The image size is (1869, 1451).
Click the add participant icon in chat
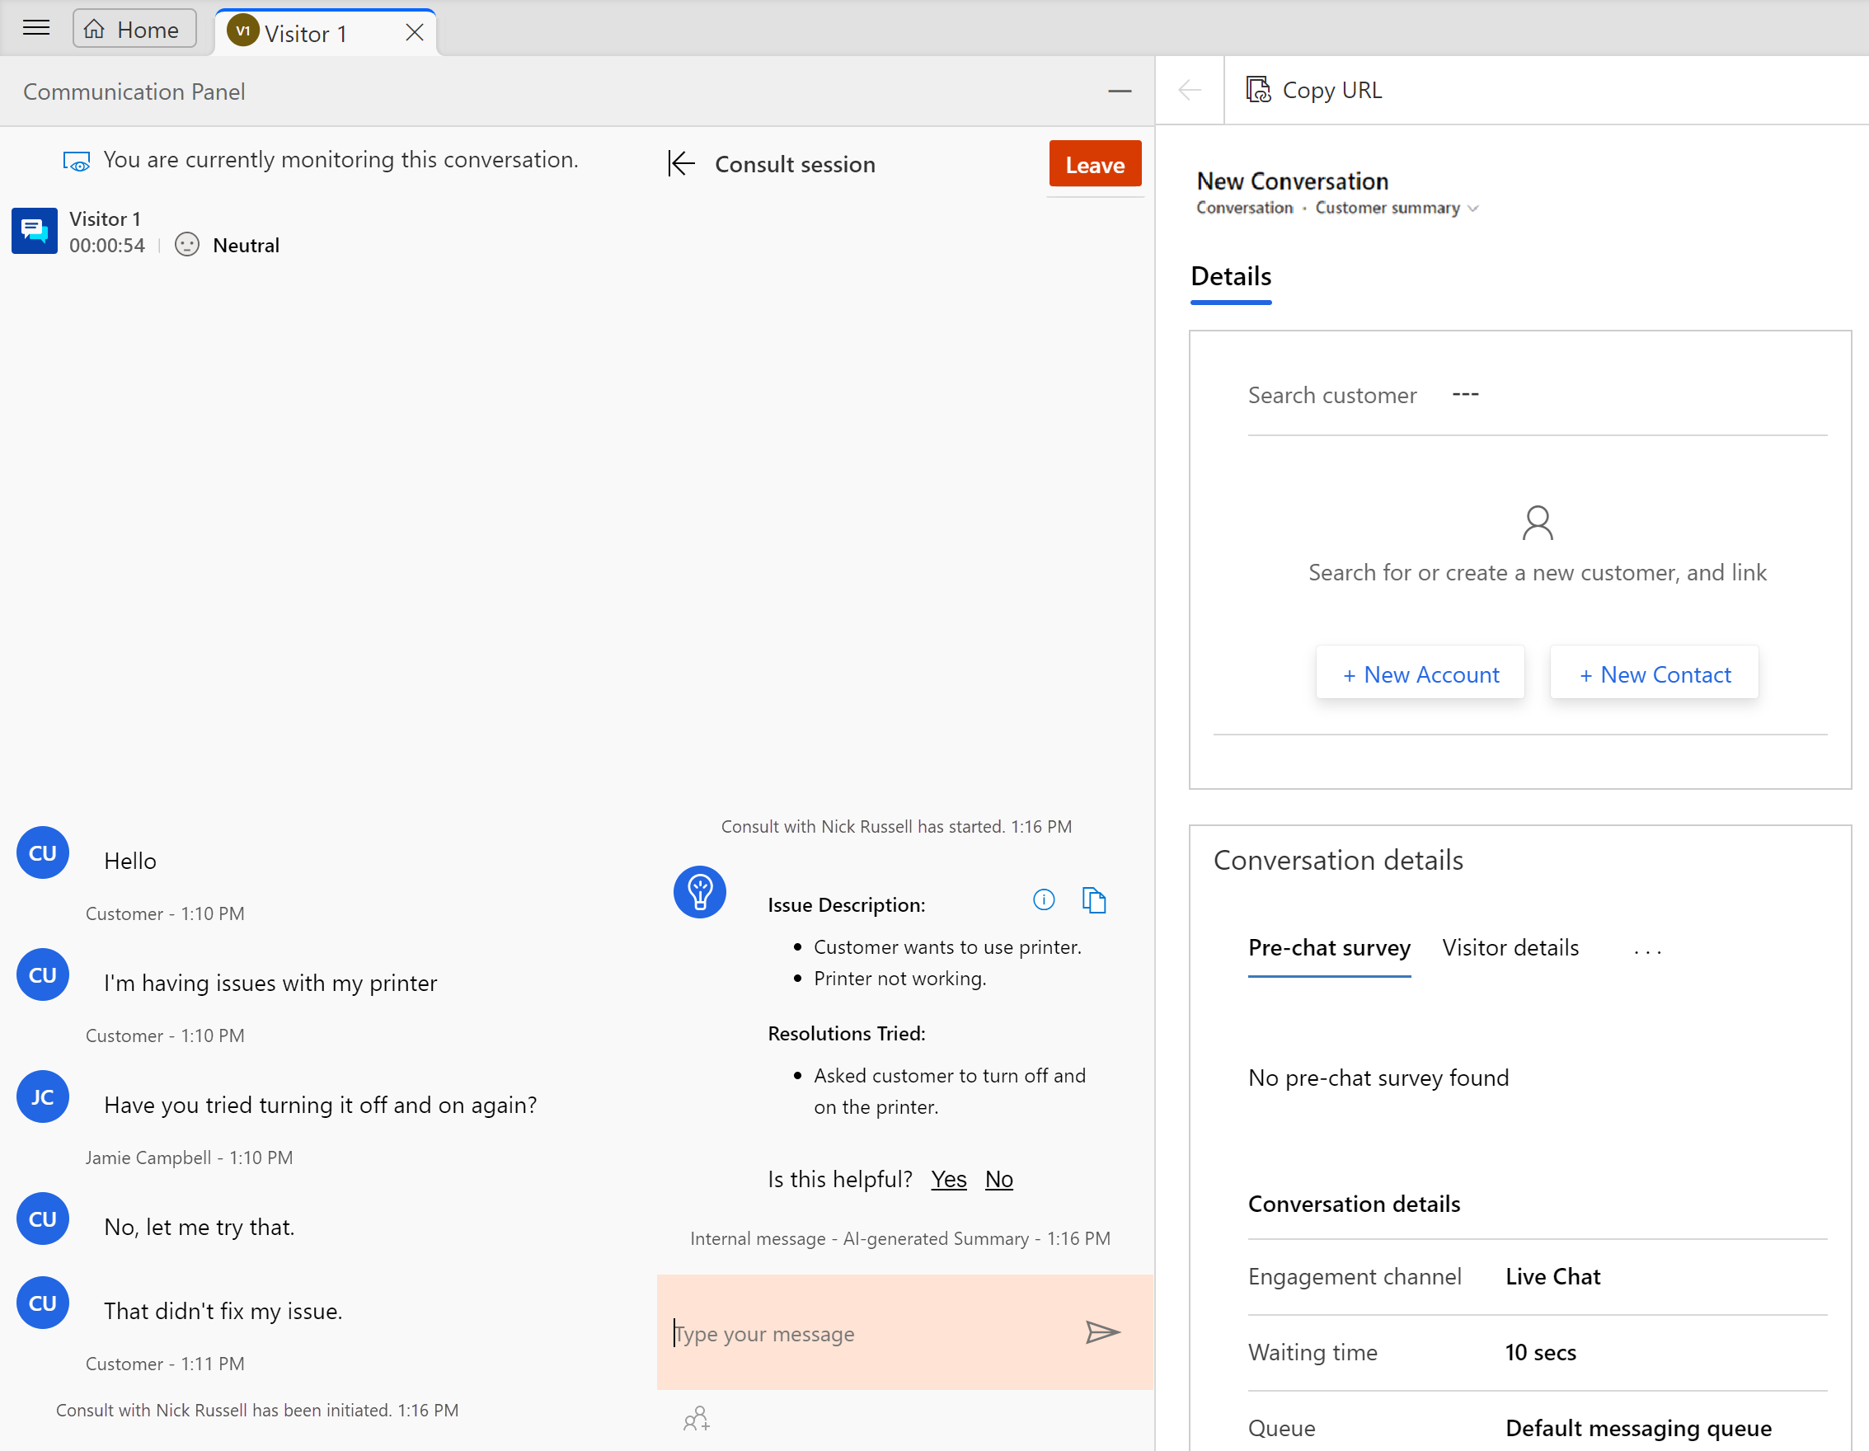click(x=697, y=1419)
